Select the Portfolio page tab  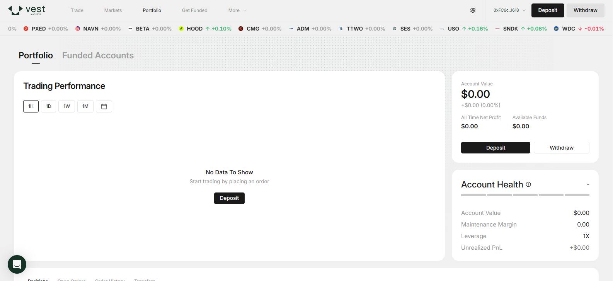click(36, 55)
